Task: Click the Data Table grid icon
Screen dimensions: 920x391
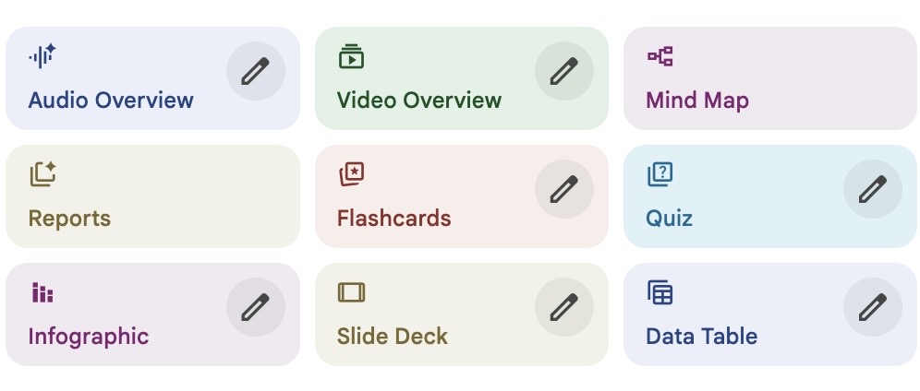Action: (660, 292)
